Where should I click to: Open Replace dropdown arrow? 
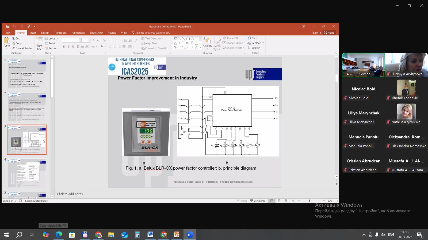click(263, 43)
